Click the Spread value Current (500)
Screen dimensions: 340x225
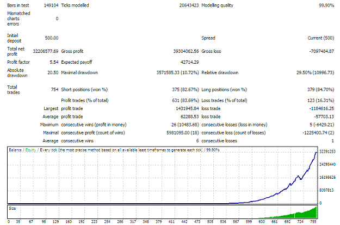[321, 38]
